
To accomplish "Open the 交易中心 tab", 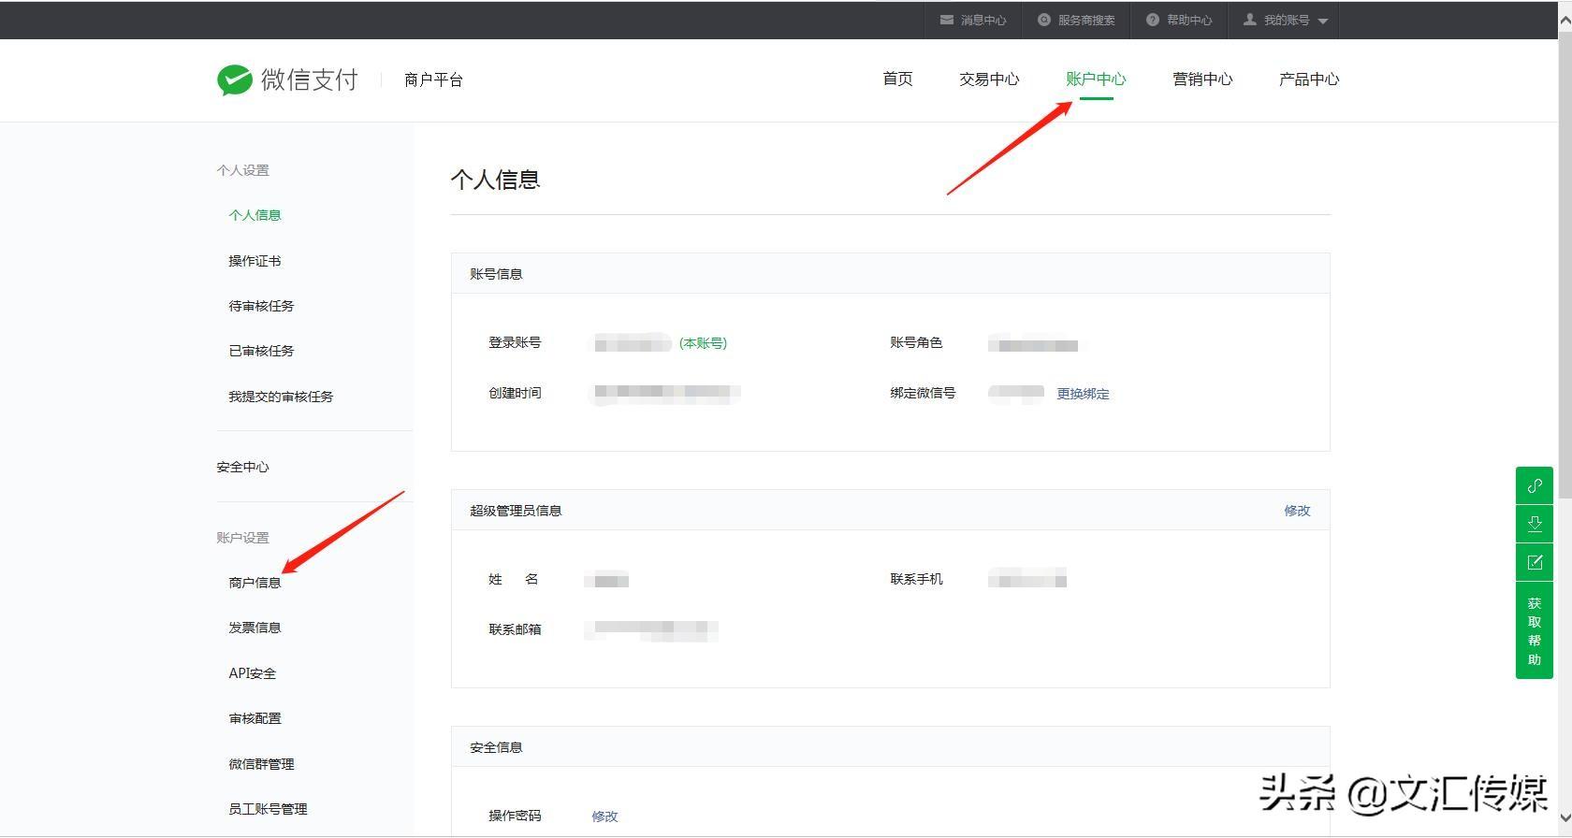I will point(989,79).
